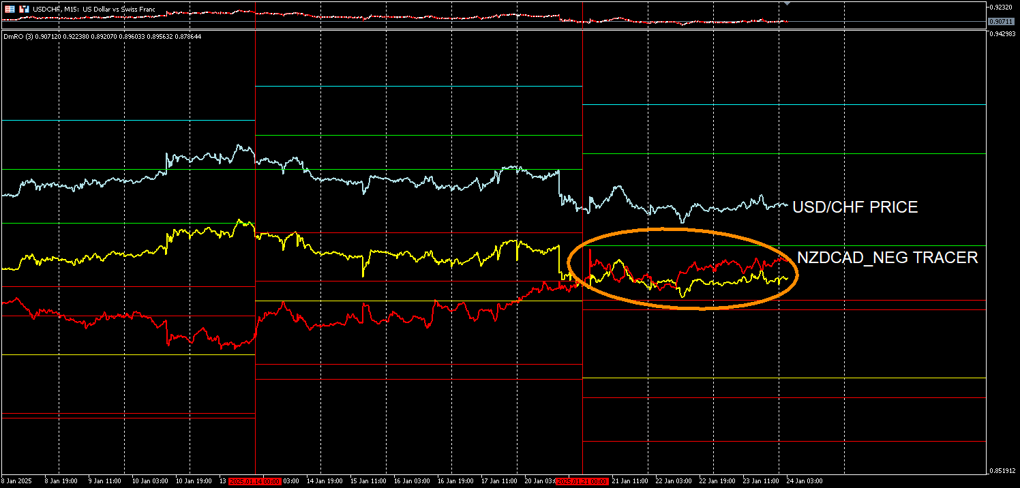Click the 0.851912 indicator scale value
Screen dimensions: 1020x488
tap(1002, 470)
